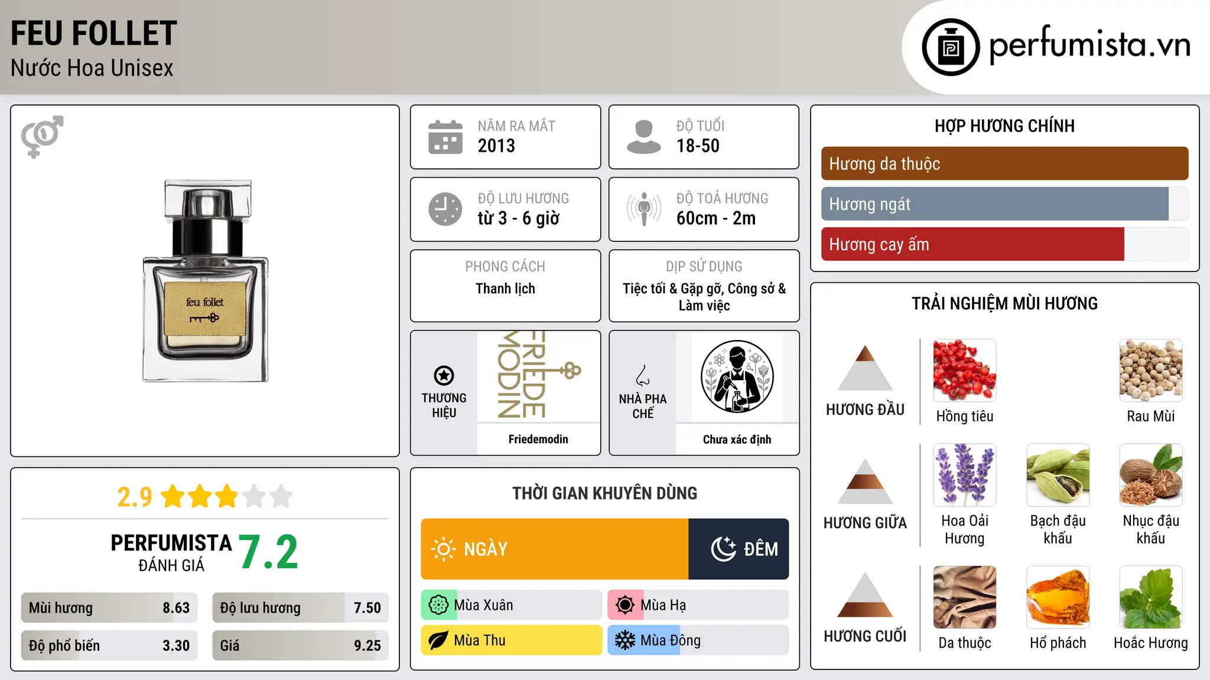
Task: Click the winter snowflake icon
Action: pos(625,640)
